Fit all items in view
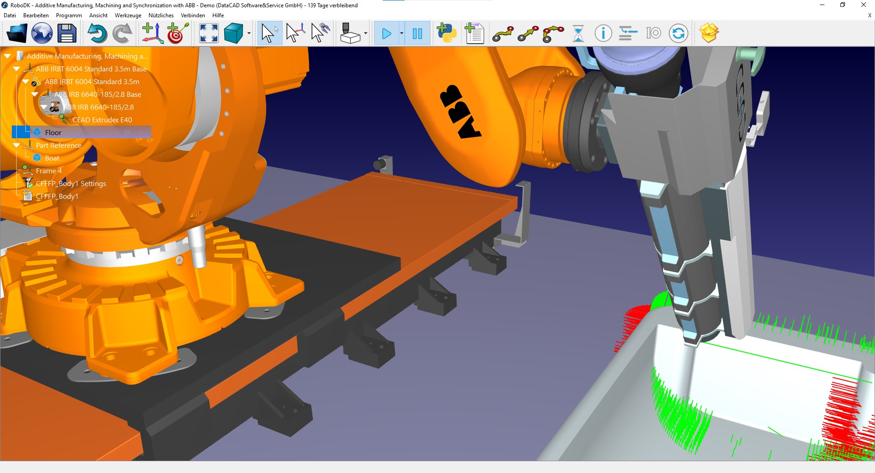 tap(209, 33)
